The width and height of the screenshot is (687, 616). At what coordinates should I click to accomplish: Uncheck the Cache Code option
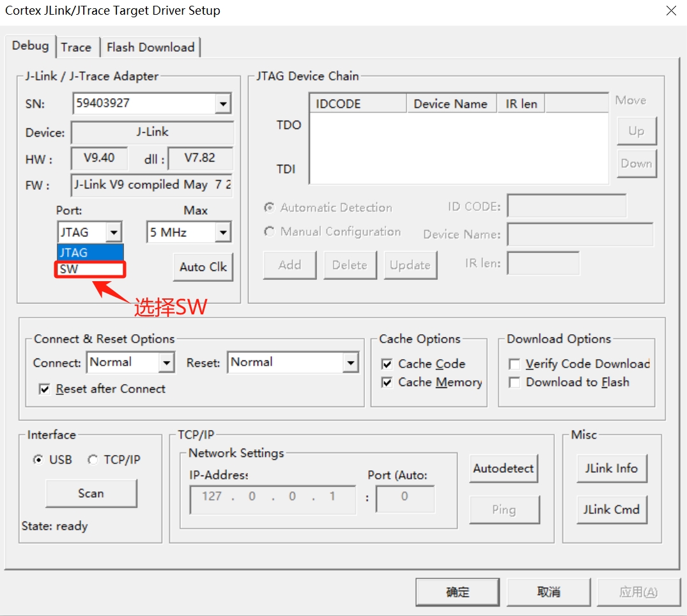(x=387, y=364)
